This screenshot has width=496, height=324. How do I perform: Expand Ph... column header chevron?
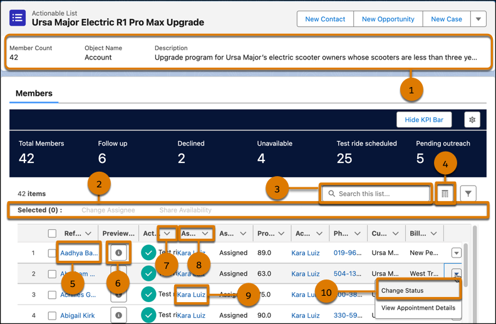tap(358, 234)
